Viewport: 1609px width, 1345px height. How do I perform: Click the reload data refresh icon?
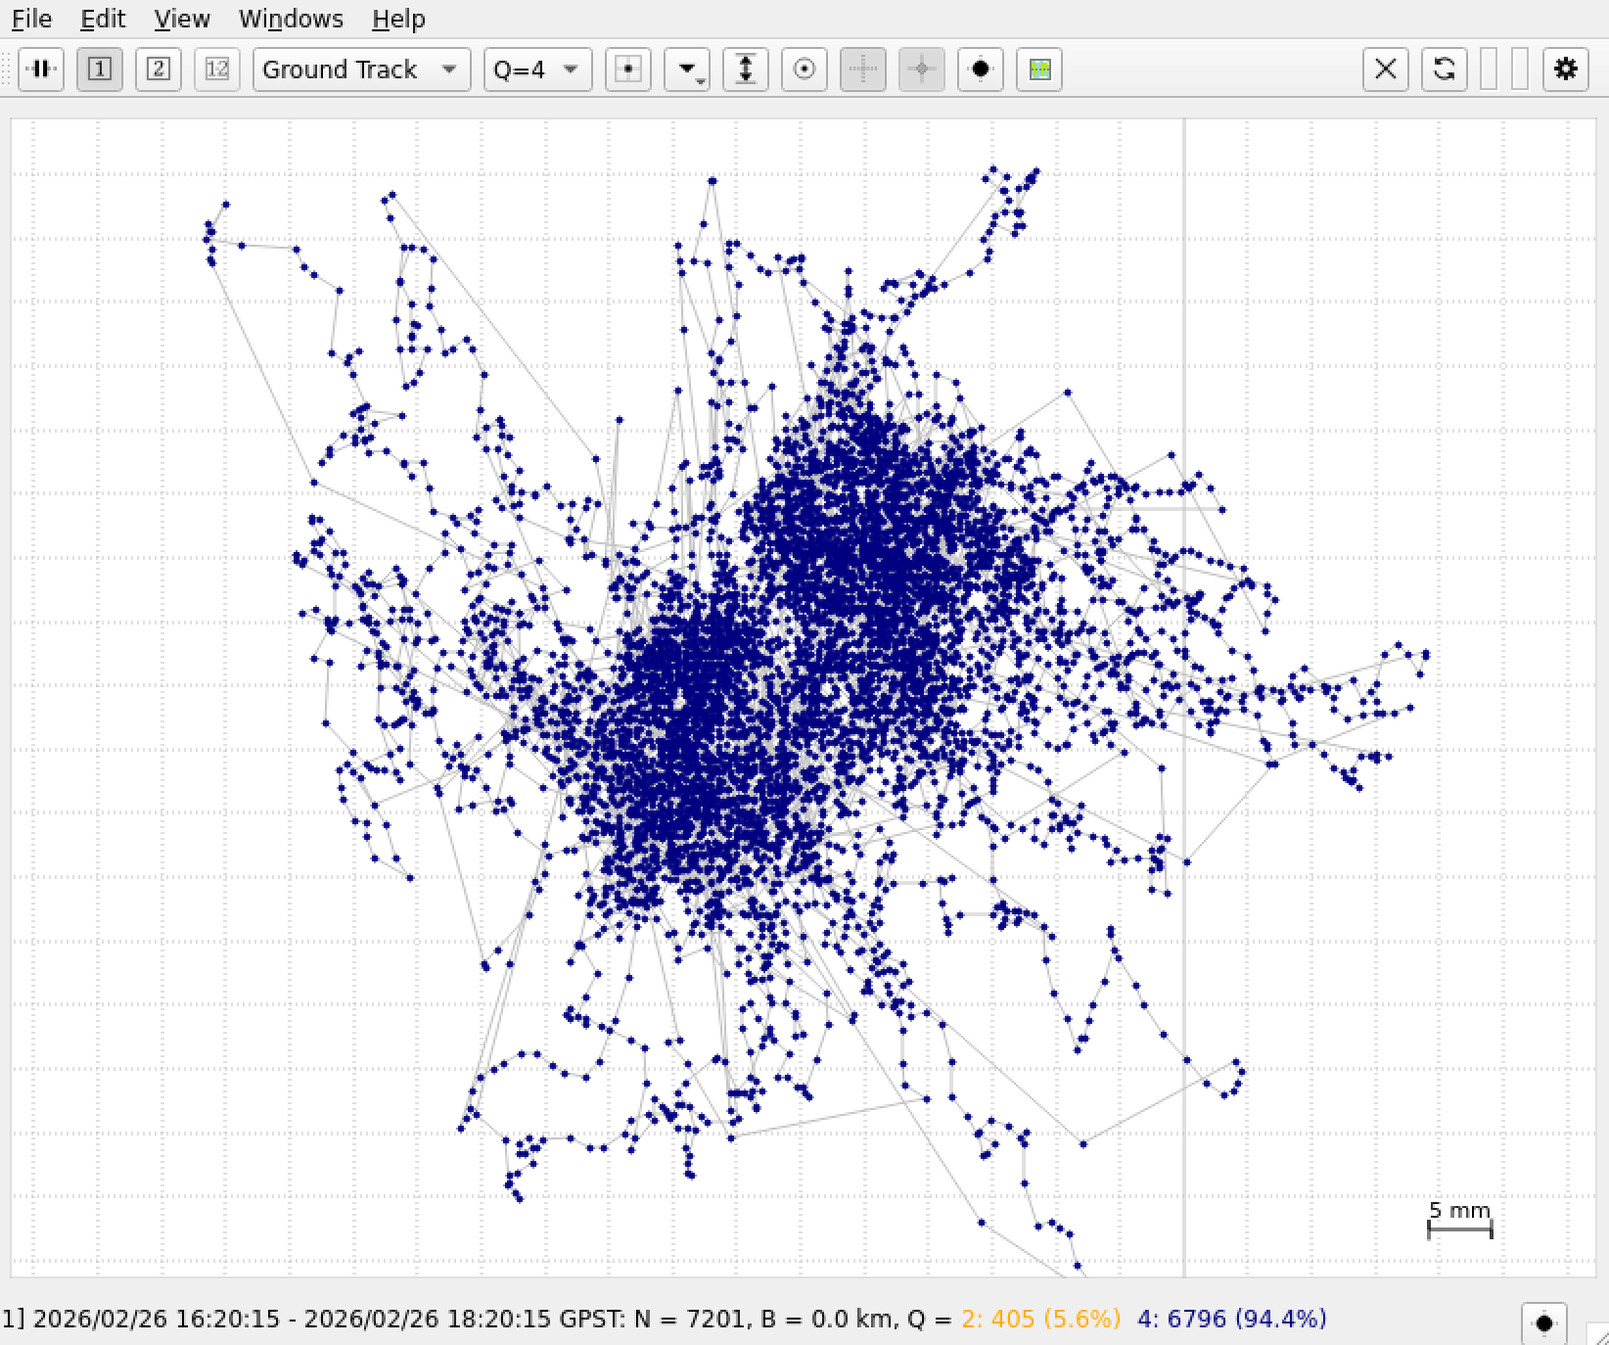1445,70
